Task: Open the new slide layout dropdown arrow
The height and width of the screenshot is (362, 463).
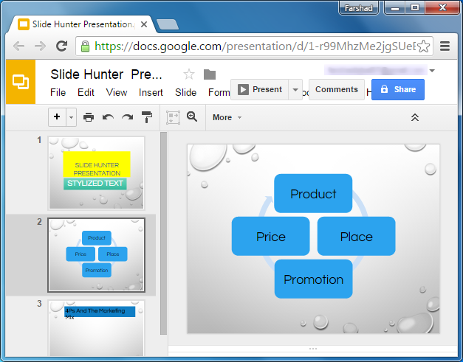Action: click(71, 117)
